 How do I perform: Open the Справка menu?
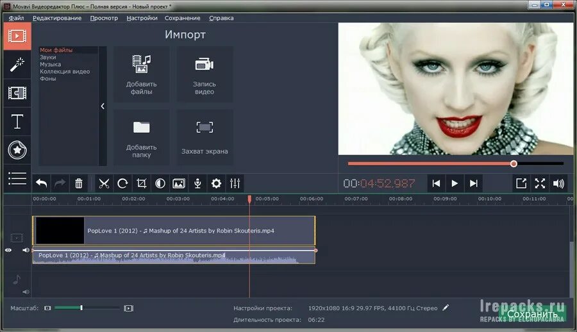(221, 18)
